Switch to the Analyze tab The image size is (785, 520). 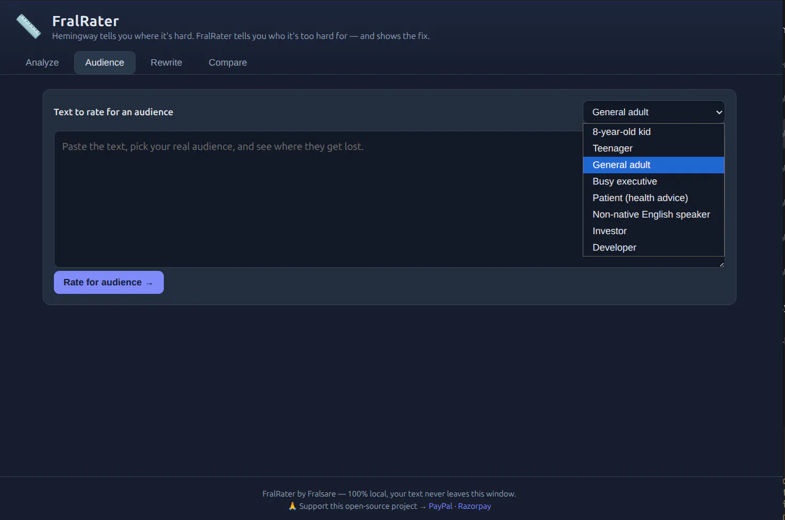point(42,62)
